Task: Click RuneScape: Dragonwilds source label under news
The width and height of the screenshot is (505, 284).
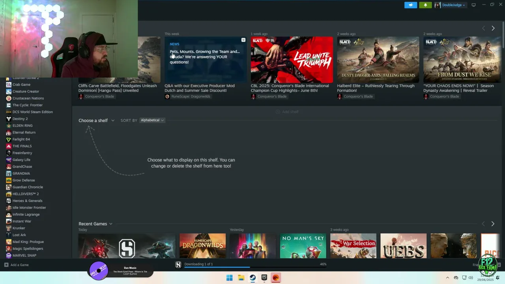Action: [x=191, y=97]
